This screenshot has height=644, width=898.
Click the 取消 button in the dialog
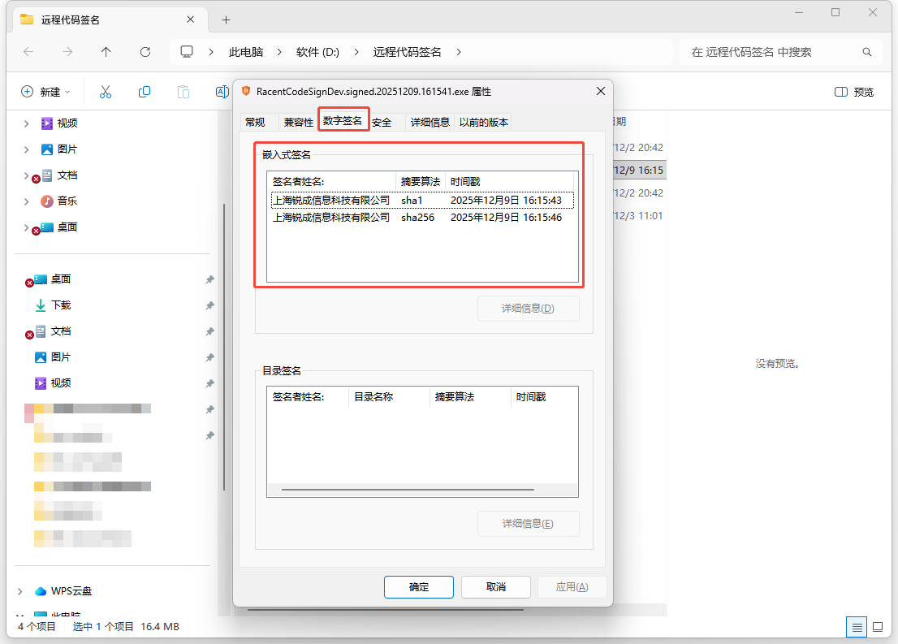(x=495, y=586)
